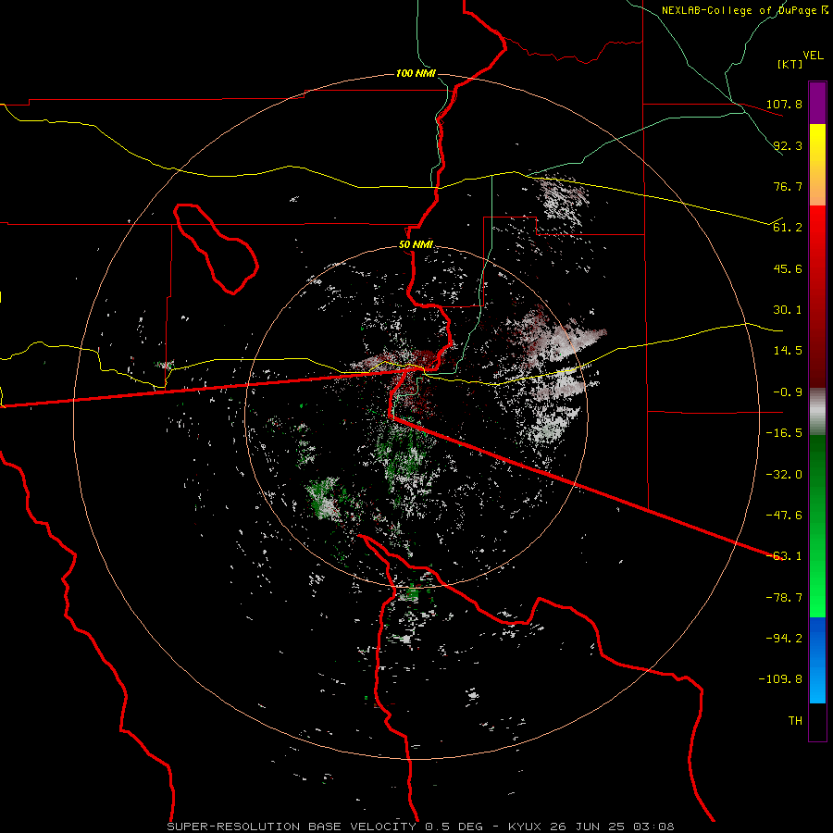Pick the 61.2 scale label
Viewport: 833px width, 833px height.
pos(788,228)
